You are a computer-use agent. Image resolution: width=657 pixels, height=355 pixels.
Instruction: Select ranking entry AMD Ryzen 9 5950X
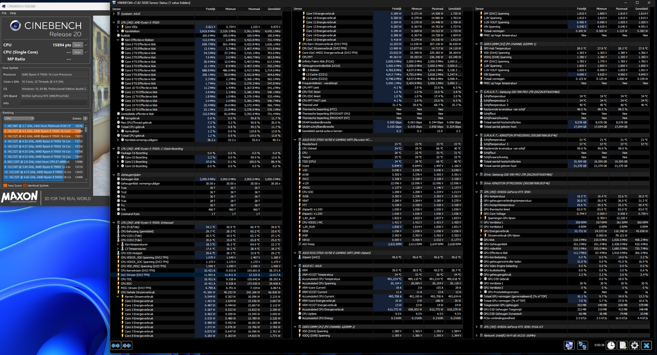pyautogui.click(x=43, y=177)
